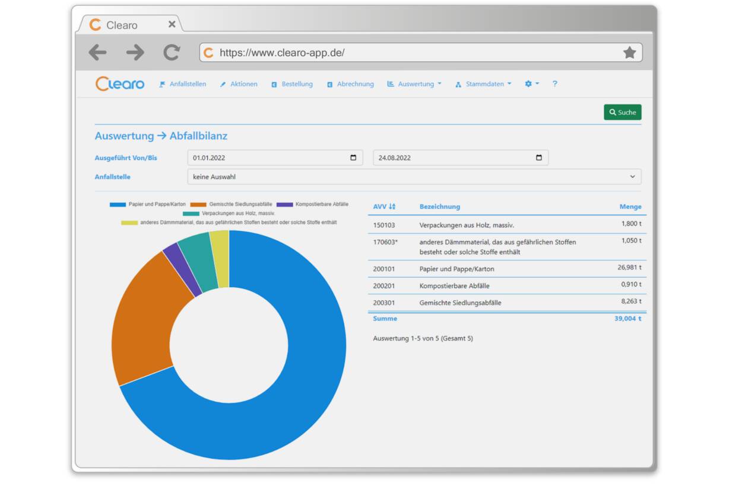Sort table by AVV column header
Viewport: 729px width, 486px height.
(384, 207)
